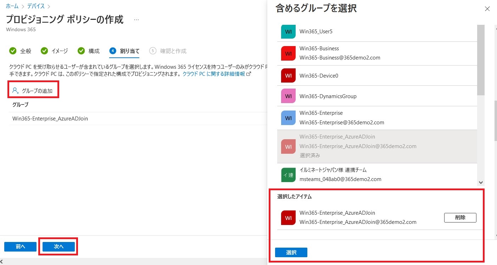
Task: Click the Windows 365 subtitle text
Action: tap(21, 29)
